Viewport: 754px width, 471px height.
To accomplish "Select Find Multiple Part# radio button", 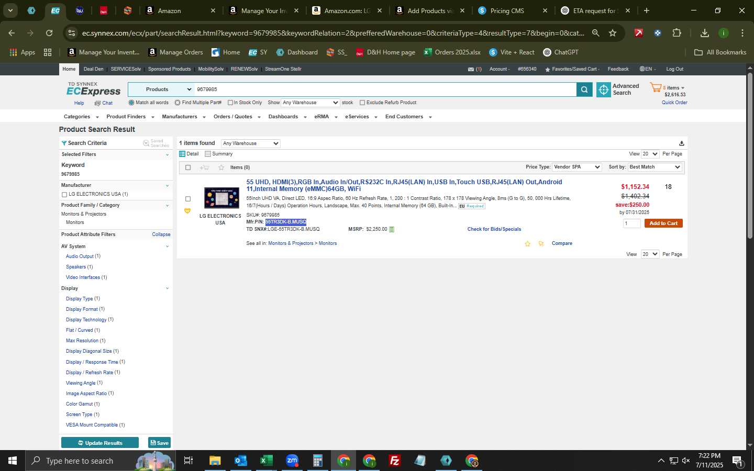I will coord(178,103).
